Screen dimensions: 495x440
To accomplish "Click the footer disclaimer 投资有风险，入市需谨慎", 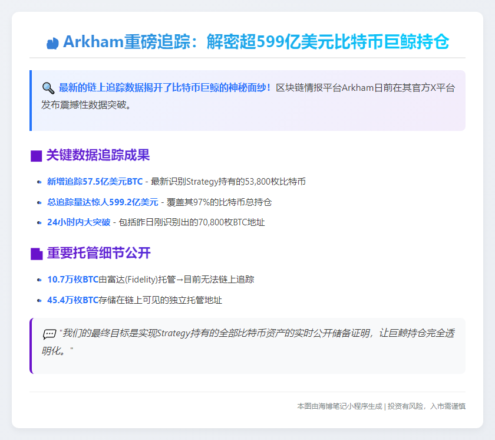I will [x=427, y=406].
